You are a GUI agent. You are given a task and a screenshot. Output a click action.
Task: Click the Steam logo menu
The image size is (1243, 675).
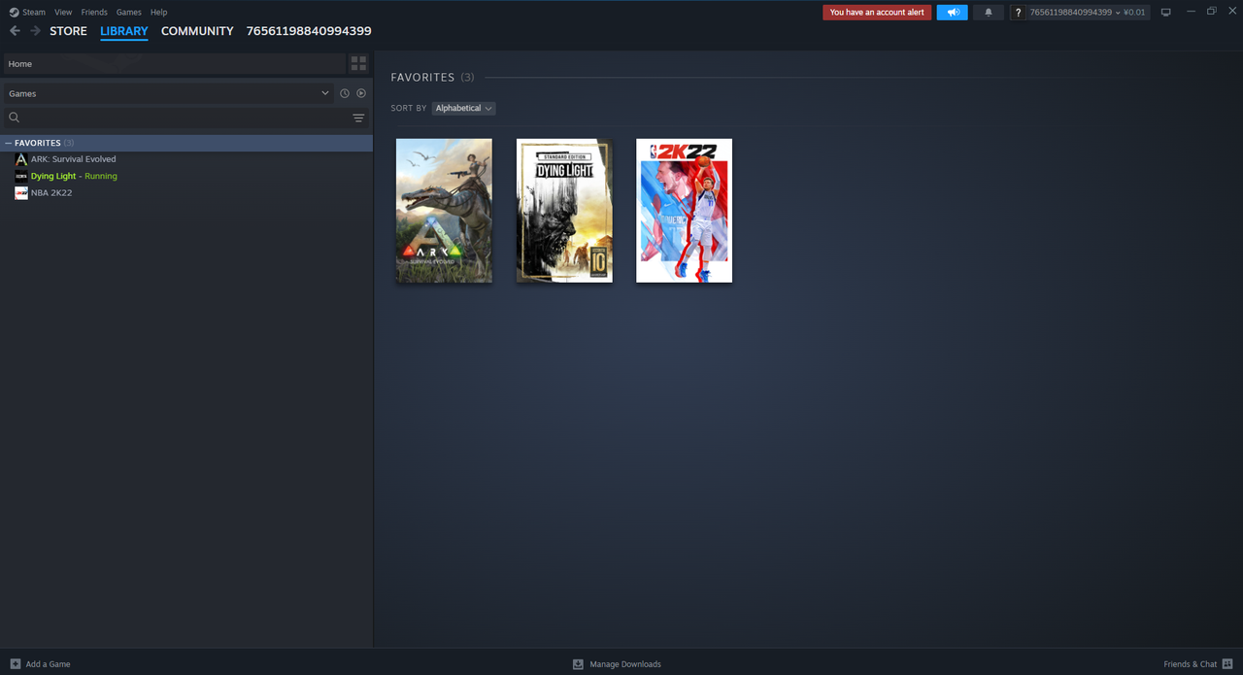[x=27, y=13]
